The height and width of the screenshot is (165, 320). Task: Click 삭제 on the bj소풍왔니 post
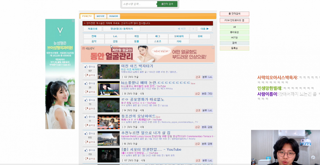tap(142, 94)
